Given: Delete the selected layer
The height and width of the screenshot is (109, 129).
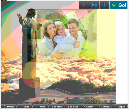Looking at the screenshot, I should (9, 106).
